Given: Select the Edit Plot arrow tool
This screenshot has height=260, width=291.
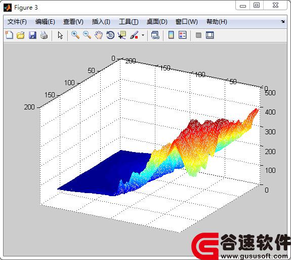Looking at the screenshot, I should coord(60,35).
